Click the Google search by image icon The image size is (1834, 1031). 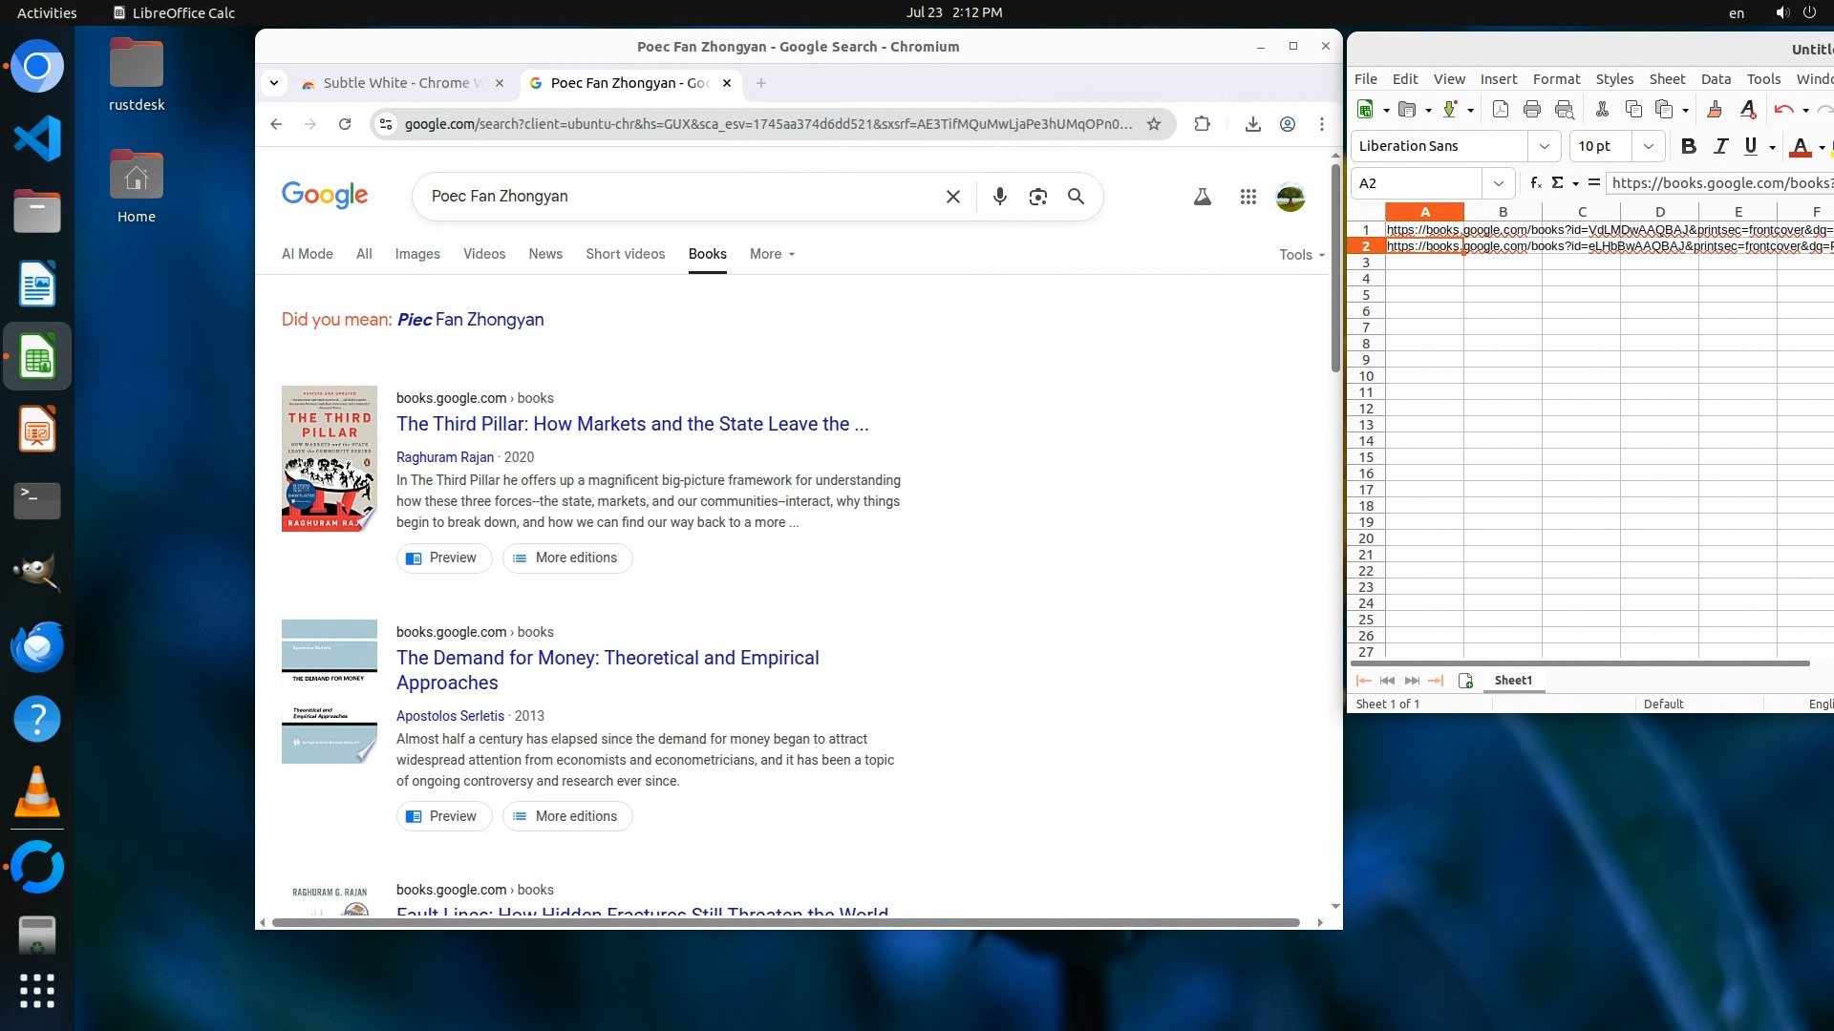(1037, 197)
